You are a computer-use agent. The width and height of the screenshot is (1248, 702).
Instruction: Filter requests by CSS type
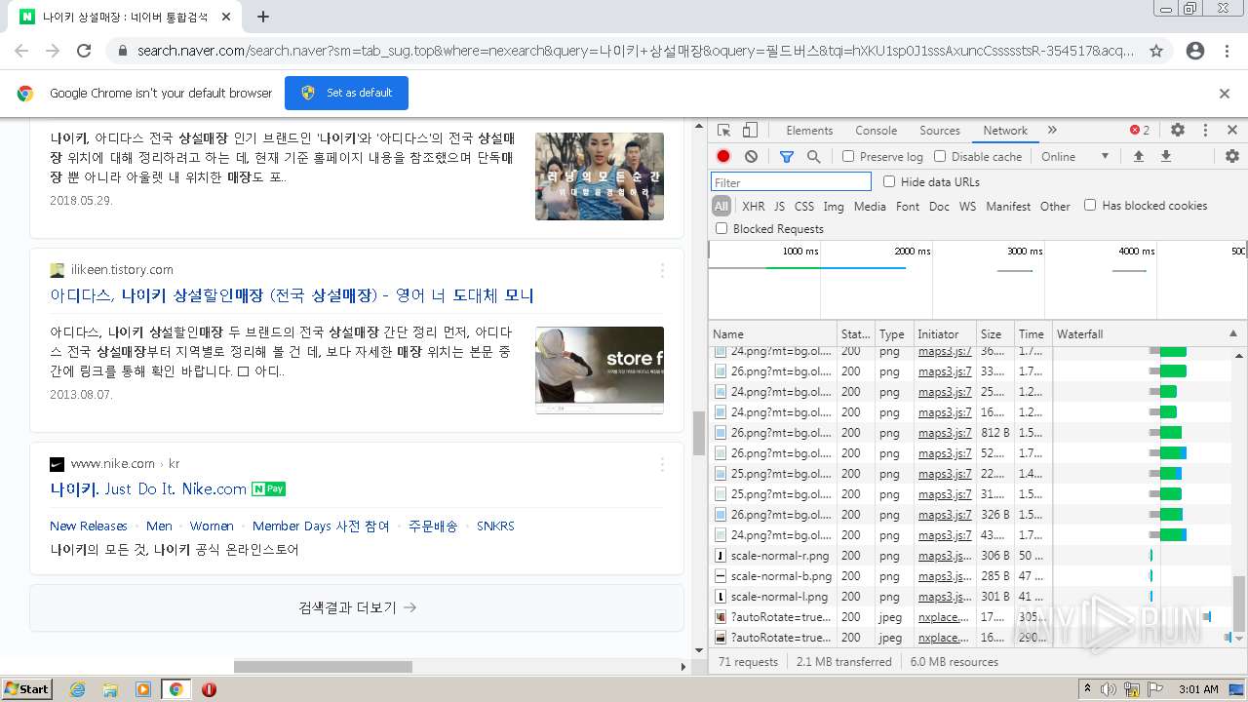804,206
